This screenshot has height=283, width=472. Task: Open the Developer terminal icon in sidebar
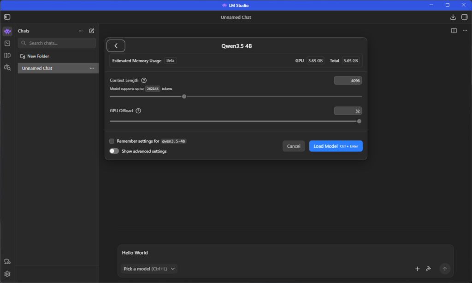point(7,43)
